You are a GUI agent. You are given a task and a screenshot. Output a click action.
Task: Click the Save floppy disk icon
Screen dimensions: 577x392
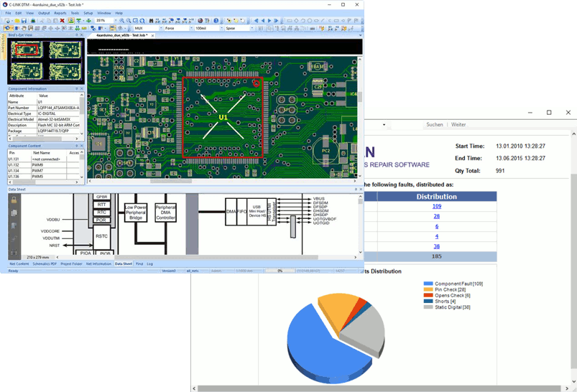pyautogui.click(x=24, y=21)
